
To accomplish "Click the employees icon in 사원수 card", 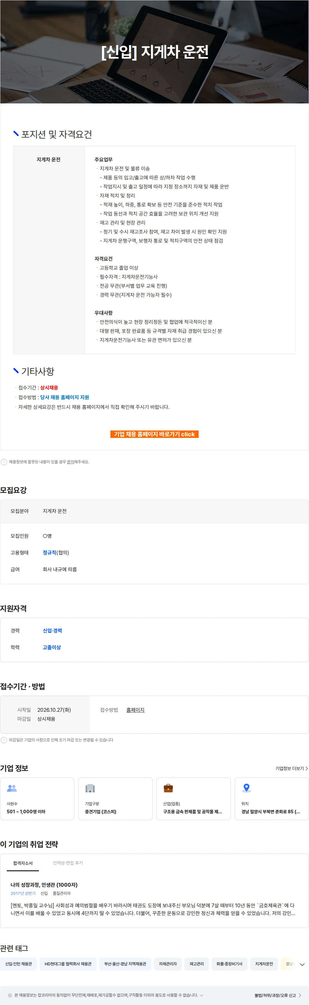I will point(12,788).
